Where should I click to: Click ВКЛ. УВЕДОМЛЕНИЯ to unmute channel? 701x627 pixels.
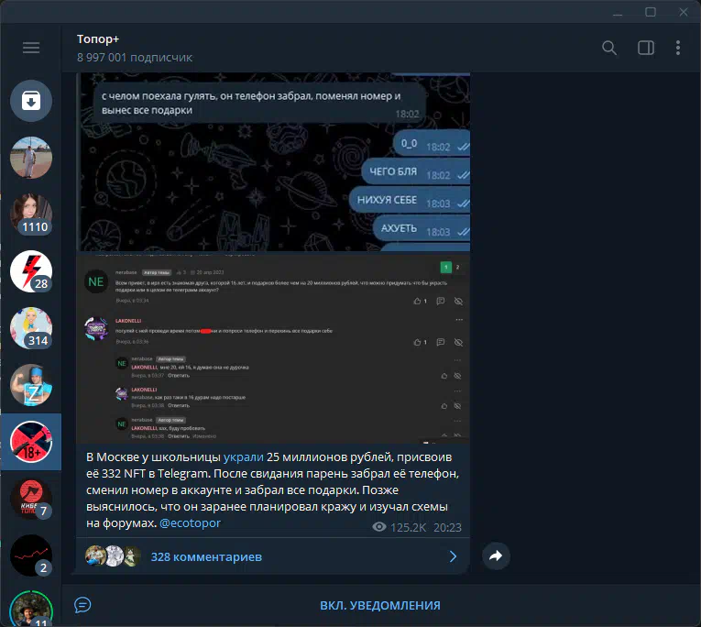[380, 605]
